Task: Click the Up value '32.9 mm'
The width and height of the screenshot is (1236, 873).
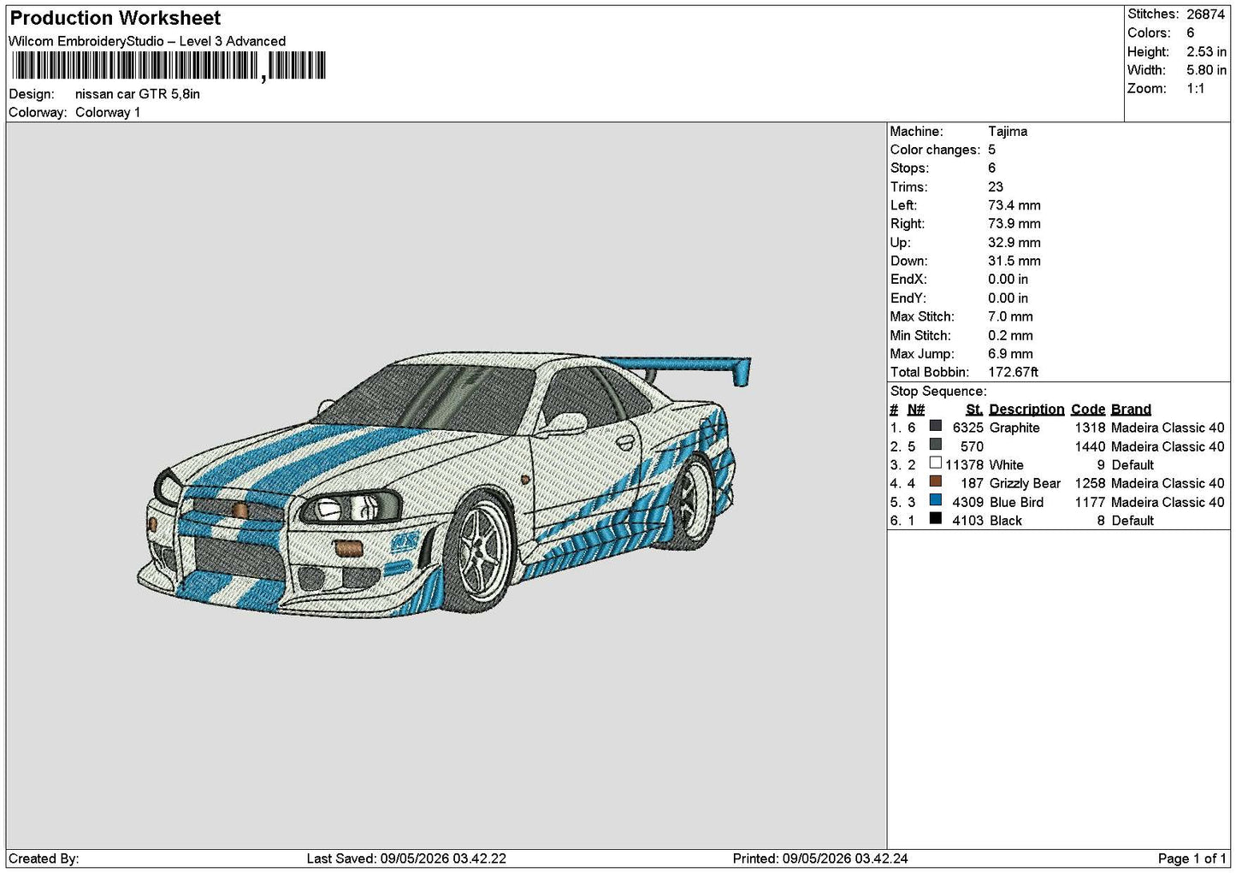Action: (x=1014, y=243)
